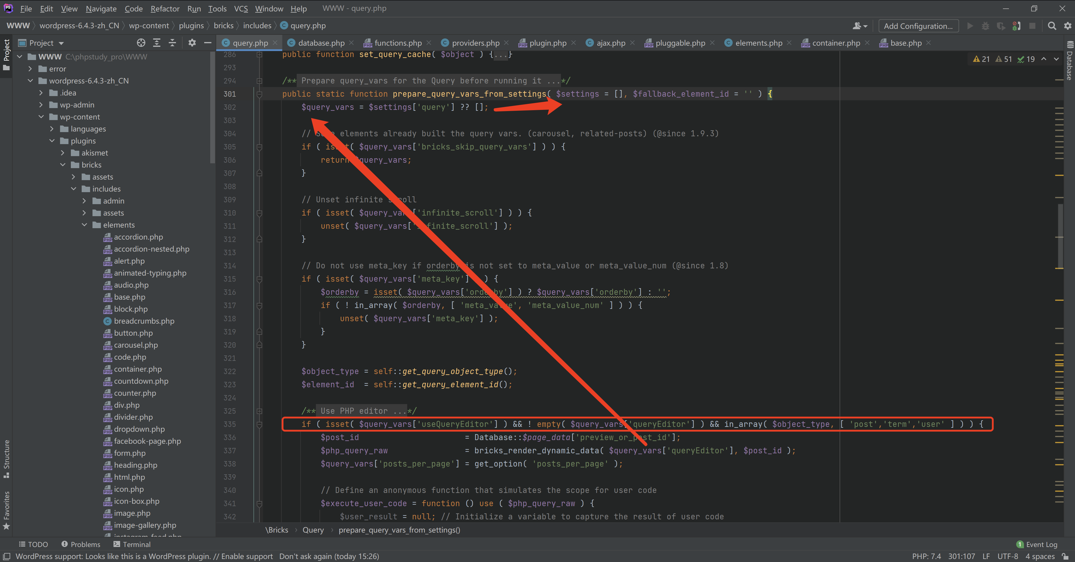Switch to pluggable.php tab
Viewport: 1075px width, 562px height.
pos(680,43)
